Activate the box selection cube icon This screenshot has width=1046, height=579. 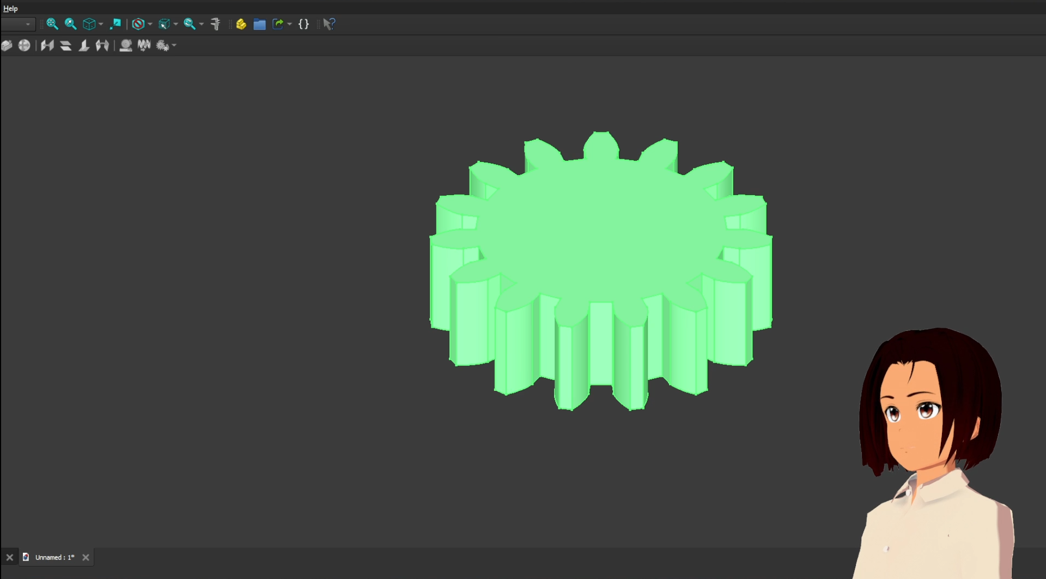tap(164, 24)
